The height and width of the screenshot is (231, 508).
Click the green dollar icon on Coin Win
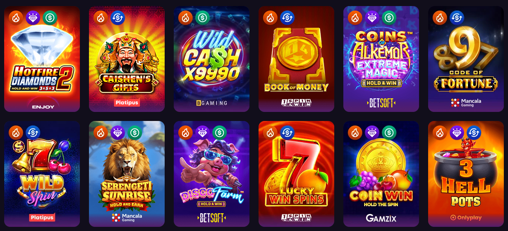point(389,132)
